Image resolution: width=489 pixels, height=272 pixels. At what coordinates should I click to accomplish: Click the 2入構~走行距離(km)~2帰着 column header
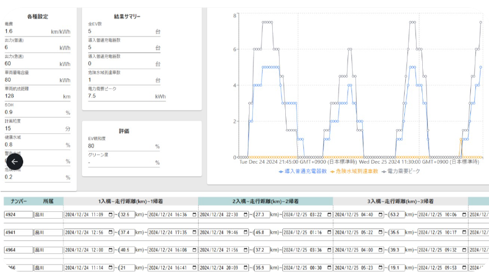click(x=265, y=201)
